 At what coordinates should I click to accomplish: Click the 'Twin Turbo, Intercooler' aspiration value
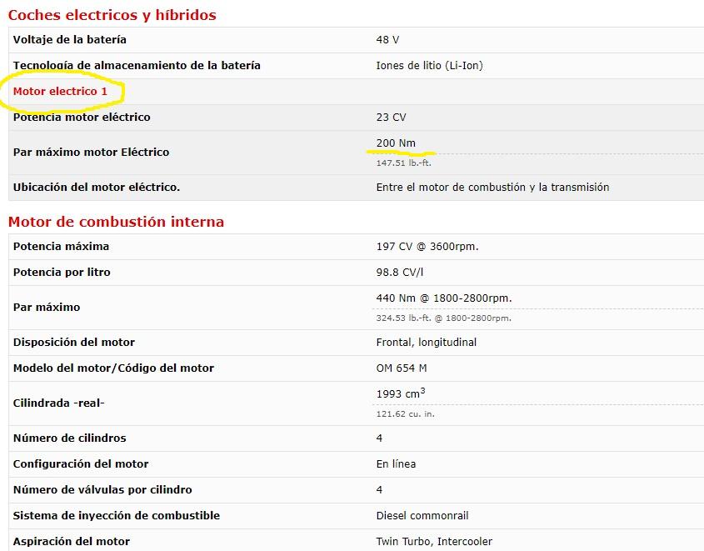point(434,542)
